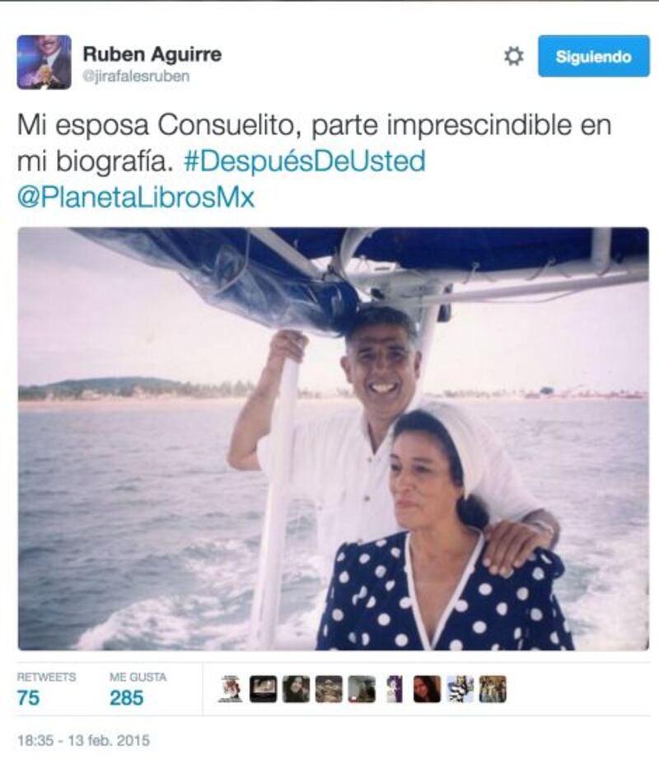This screenshot has height=757, width=659.
Task: Open the light-blue cartoon liker avatar
Action: [x=460, y=689]
